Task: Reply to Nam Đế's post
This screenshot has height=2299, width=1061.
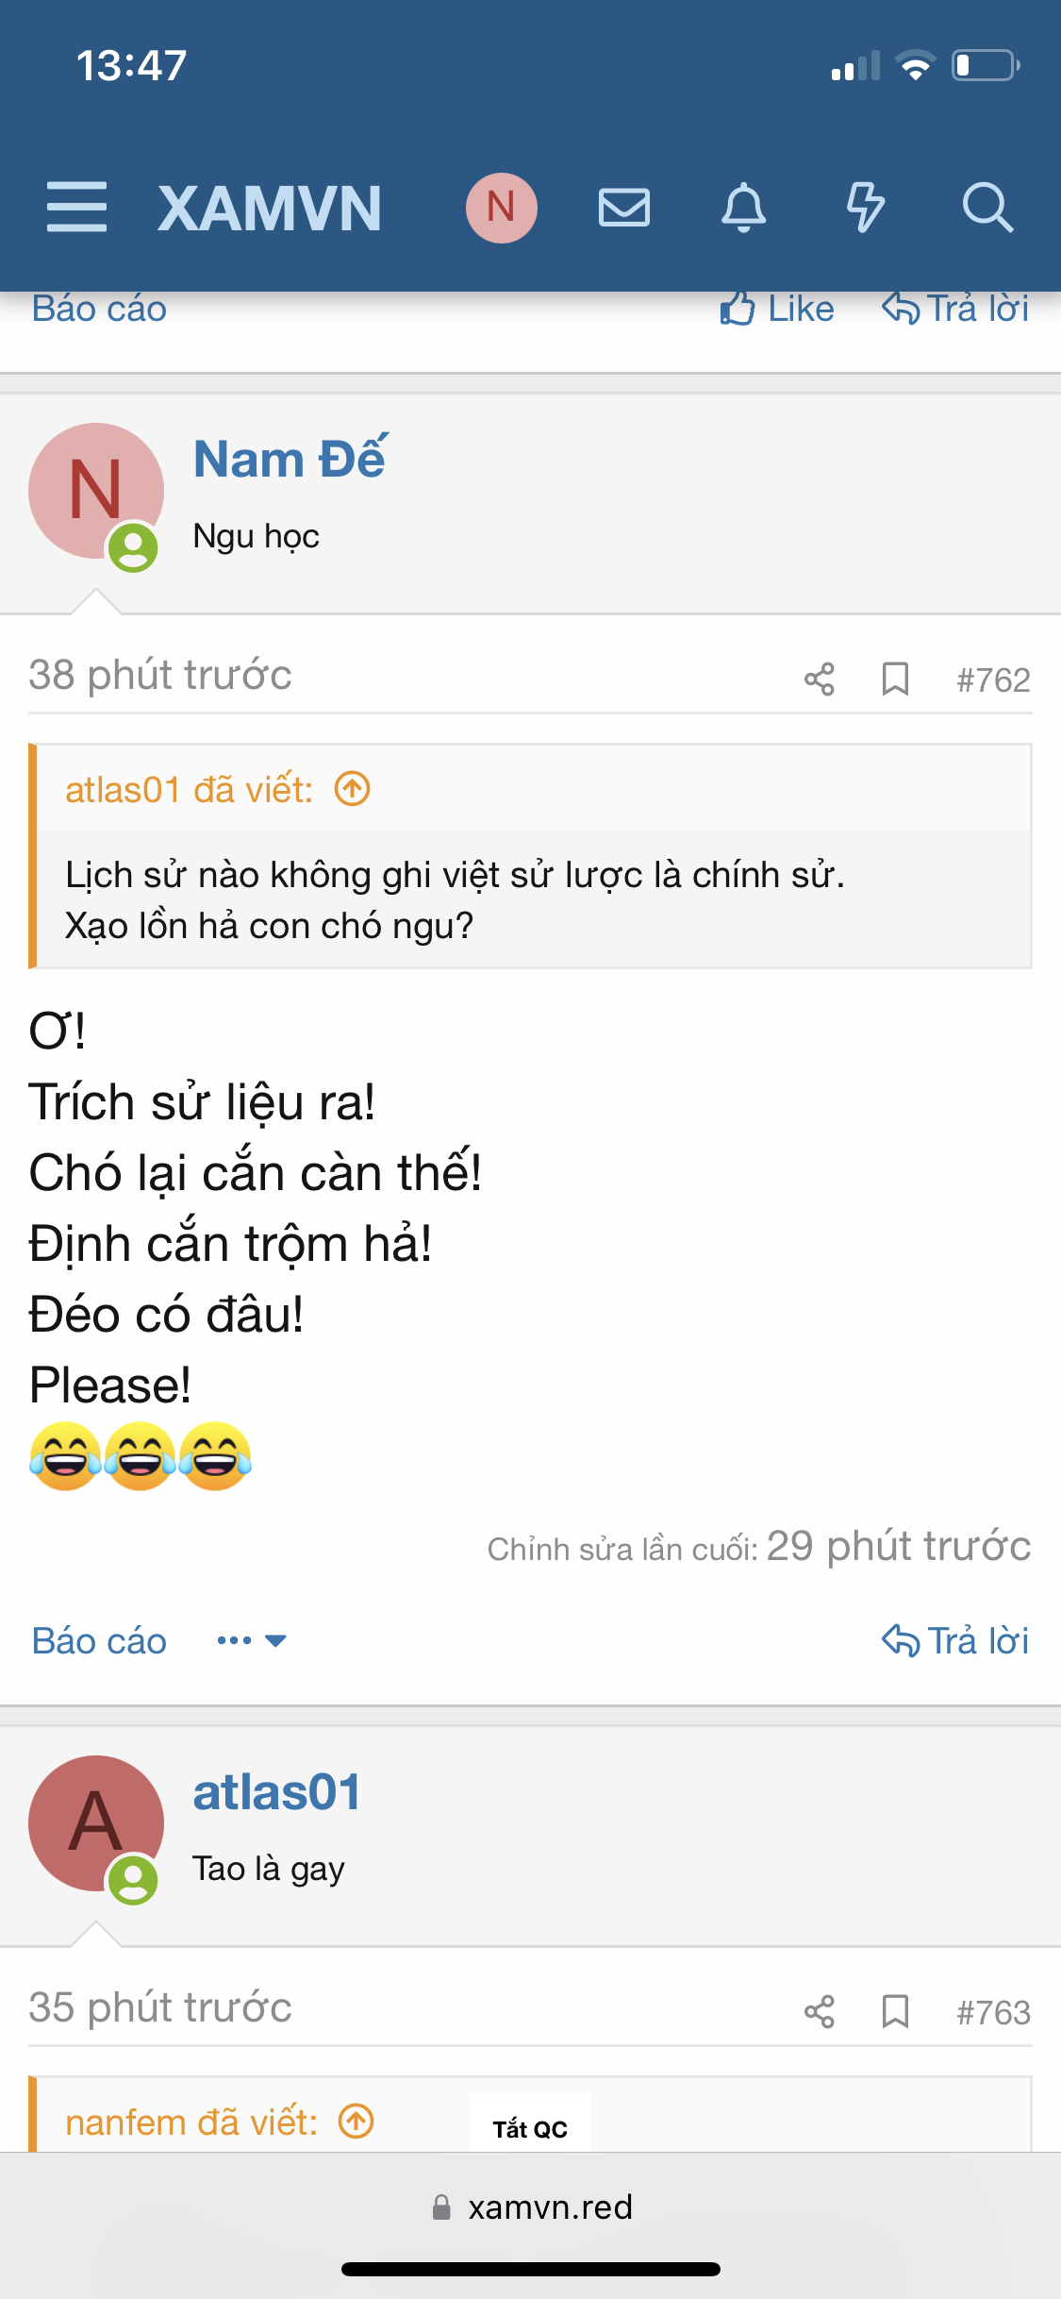Action: tap(955, 1640)
